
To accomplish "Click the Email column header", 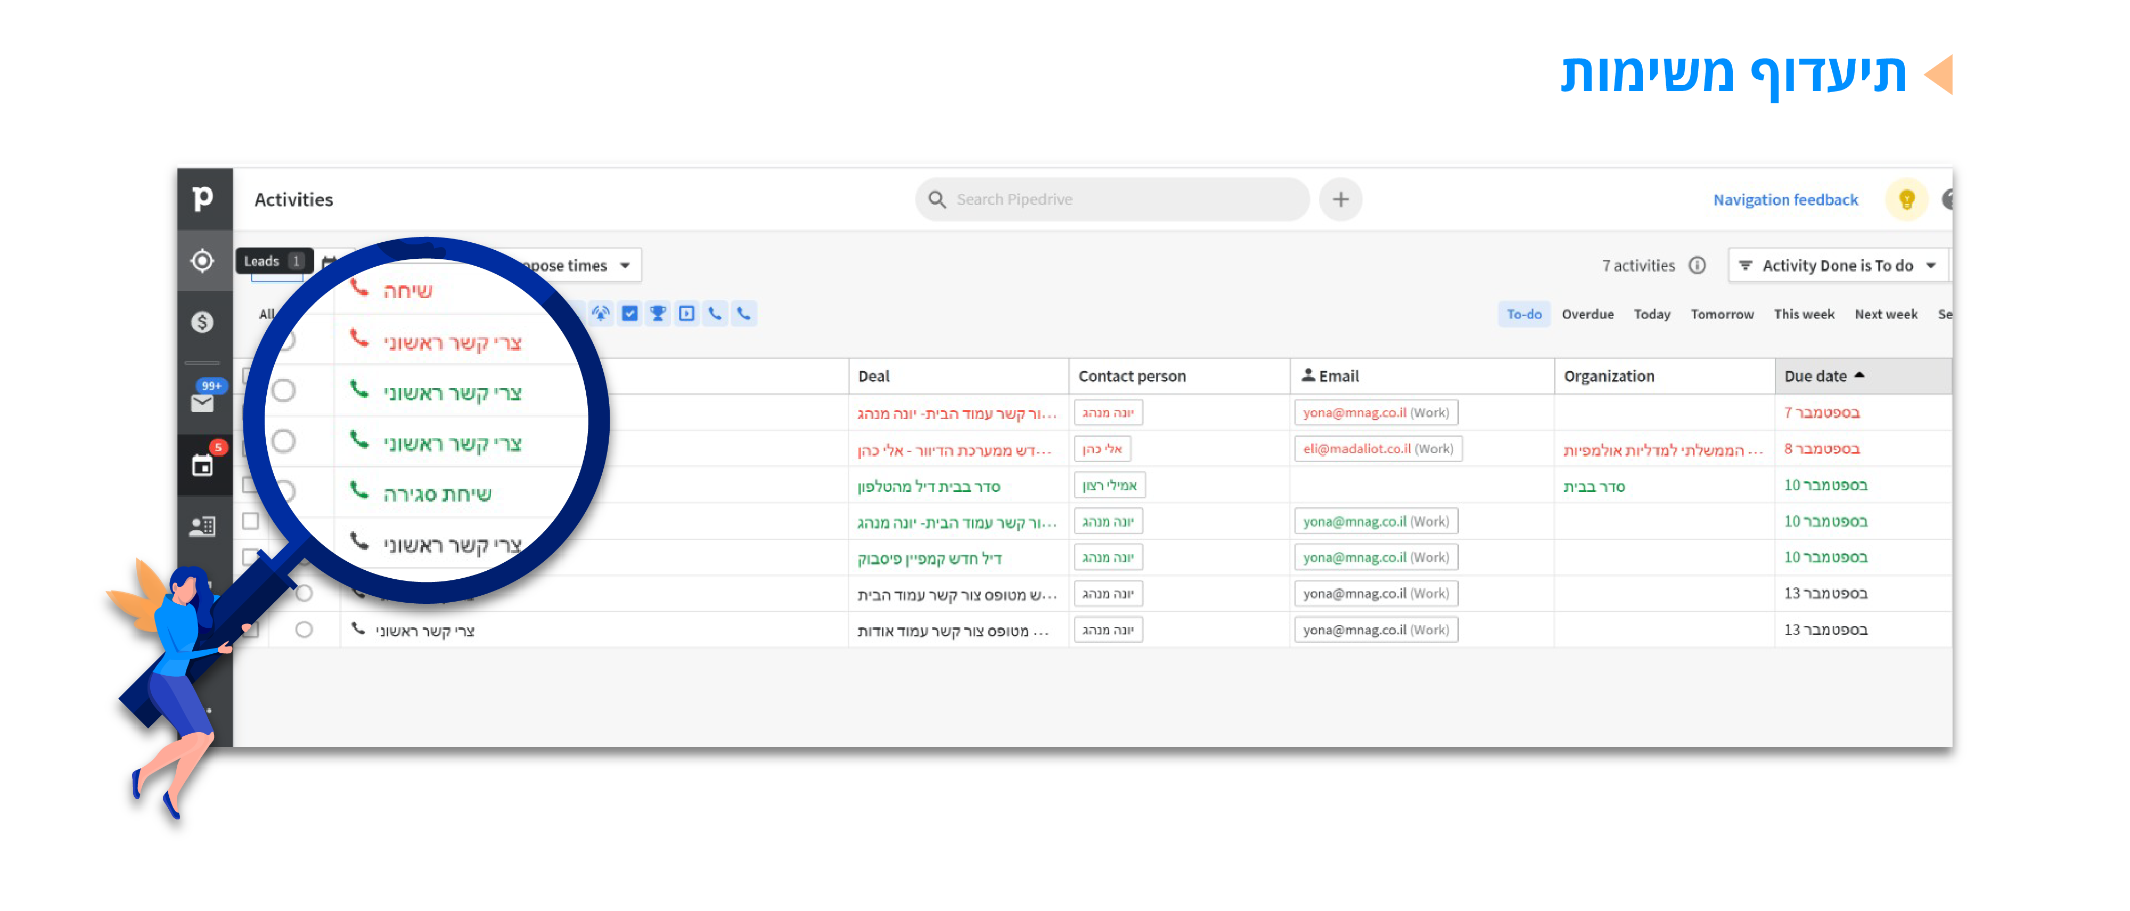I will (x=1422, y=376).
